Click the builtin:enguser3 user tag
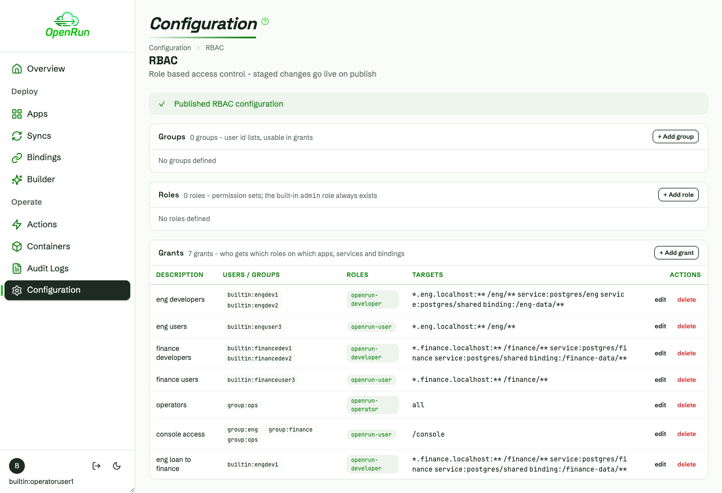Screen dimensions: 722x493 click(x=254, y=327)
